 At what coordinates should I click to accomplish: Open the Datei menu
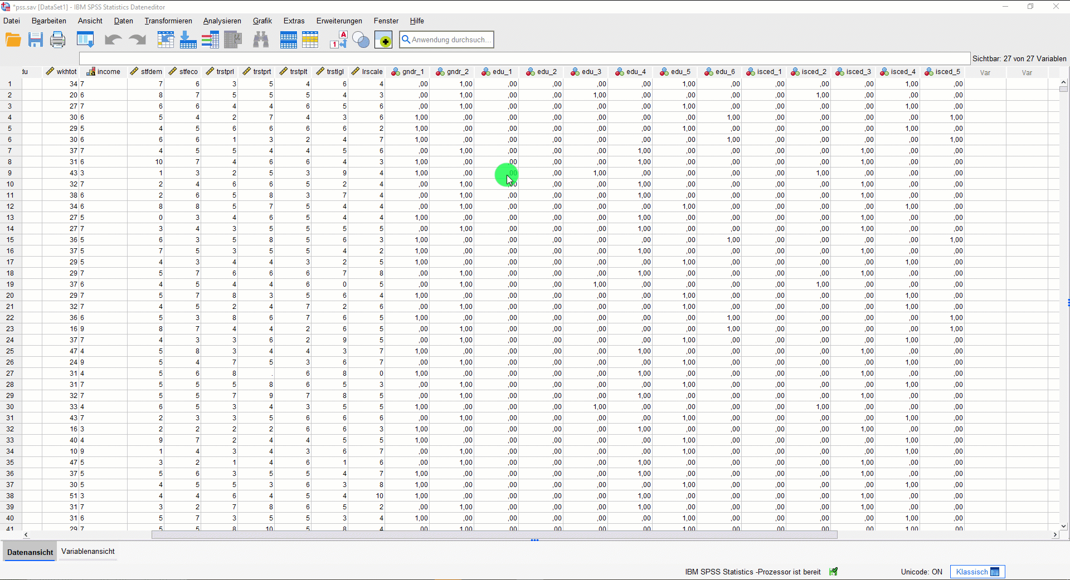12,21
